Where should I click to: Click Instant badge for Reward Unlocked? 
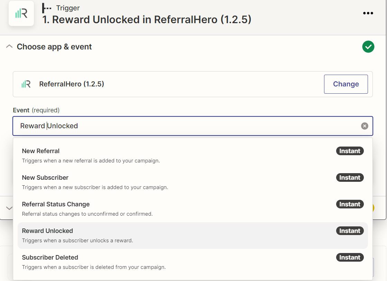[350, 231]
